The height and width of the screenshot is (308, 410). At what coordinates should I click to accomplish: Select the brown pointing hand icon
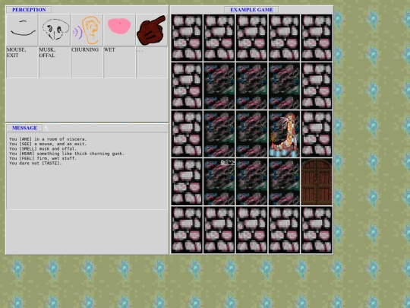(152, 30)
